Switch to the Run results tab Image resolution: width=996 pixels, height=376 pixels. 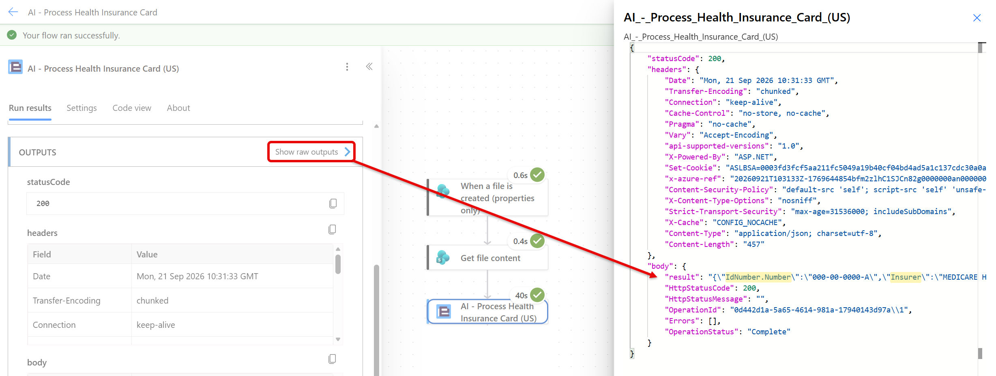pos(30,108)
